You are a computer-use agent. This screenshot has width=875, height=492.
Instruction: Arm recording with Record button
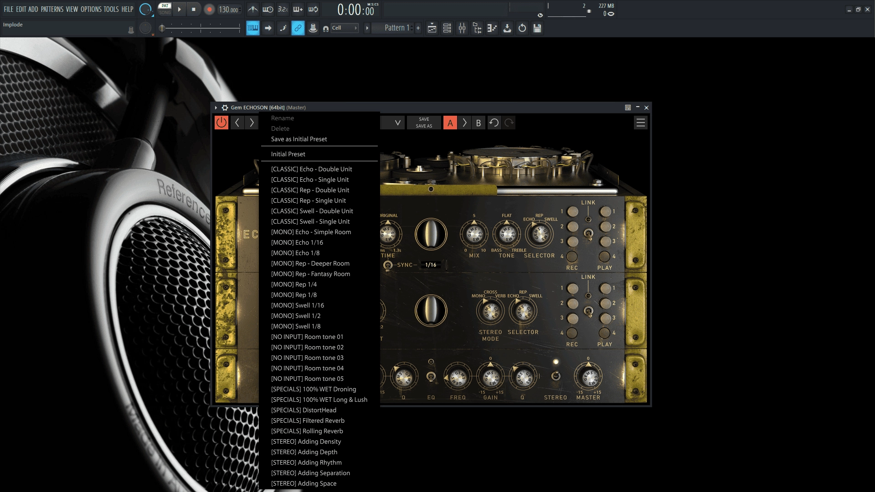pyautogui.click(x=209, y=9)
